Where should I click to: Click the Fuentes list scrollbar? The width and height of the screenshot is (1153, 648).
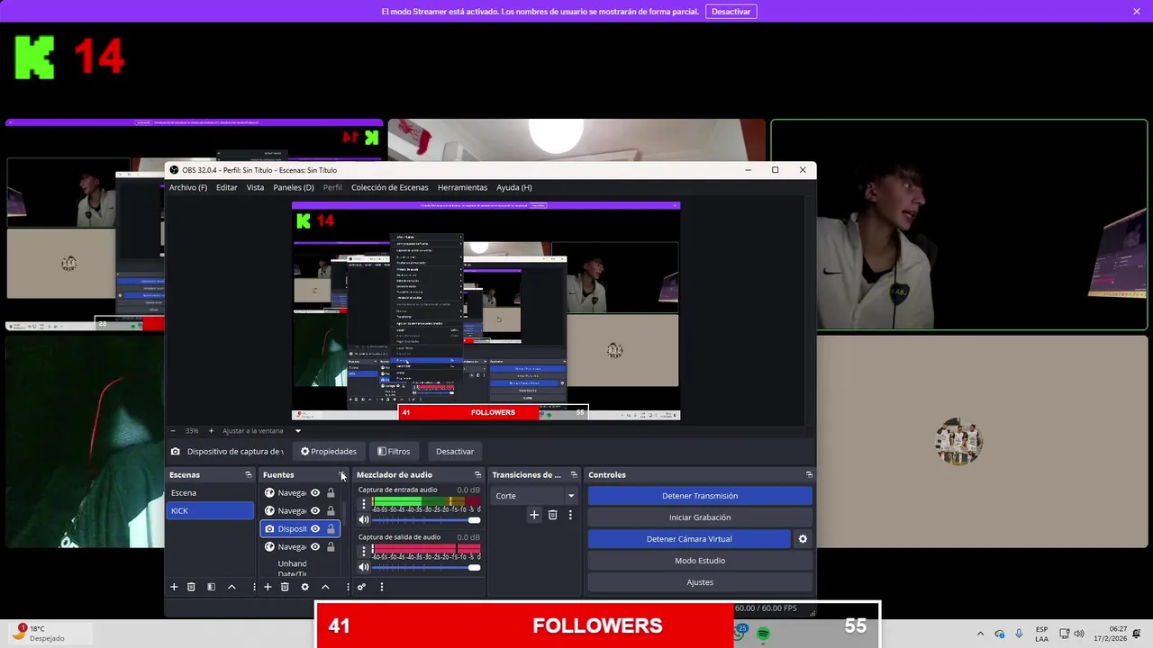click(x=345, y=515)
